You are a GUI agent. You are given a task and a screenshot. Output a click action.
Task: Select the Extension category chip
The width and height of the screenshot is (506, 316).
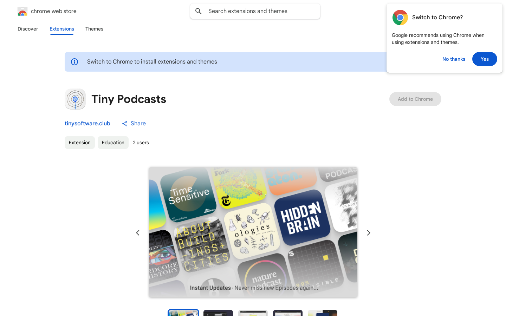pos(80,143)
